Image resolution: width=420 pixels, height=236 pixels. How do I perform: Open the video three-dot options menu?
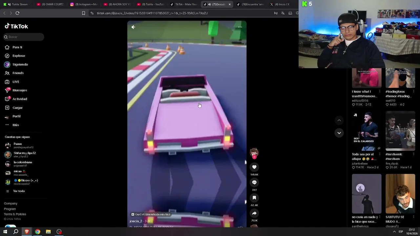coord(240,27)
